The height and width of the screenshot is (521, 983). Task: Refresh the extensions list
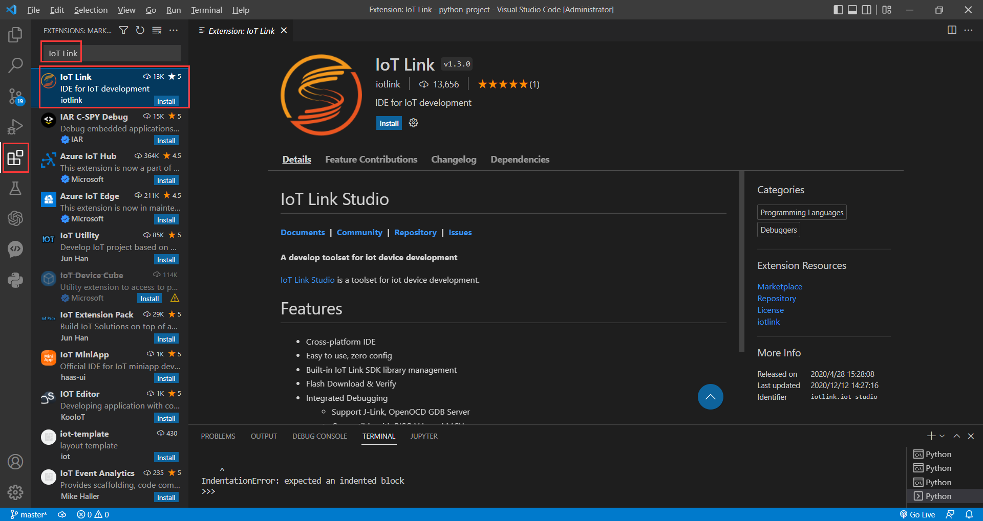[140, 31]
